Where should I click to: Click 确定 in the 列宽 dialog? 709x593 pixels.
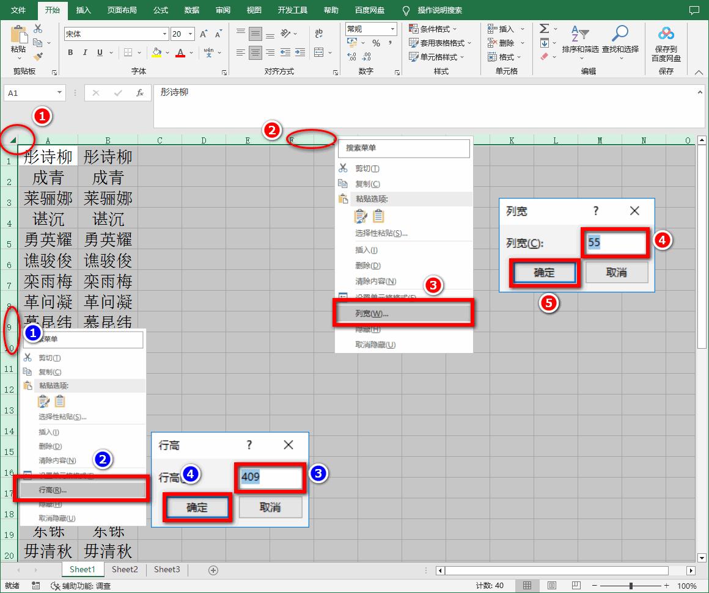544,273
